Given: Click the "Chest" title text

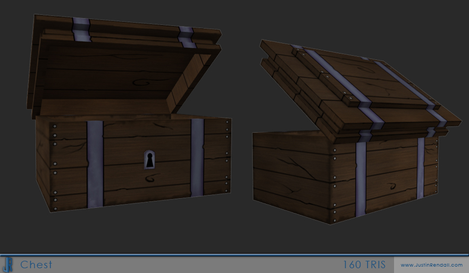Looking at the screenshot, I should coord(36,265).
